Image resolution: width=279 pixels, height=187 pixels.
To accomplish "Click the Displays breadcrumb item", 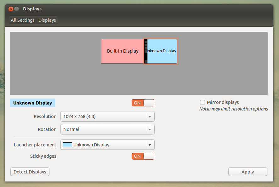I will click(47, 20).
